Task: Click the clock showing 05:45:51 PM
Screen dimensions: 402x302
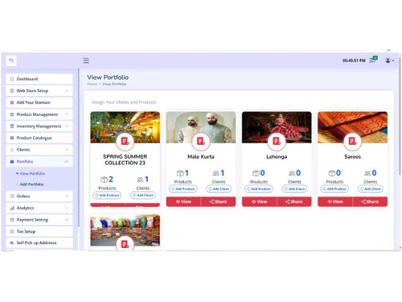Action: 354,60
